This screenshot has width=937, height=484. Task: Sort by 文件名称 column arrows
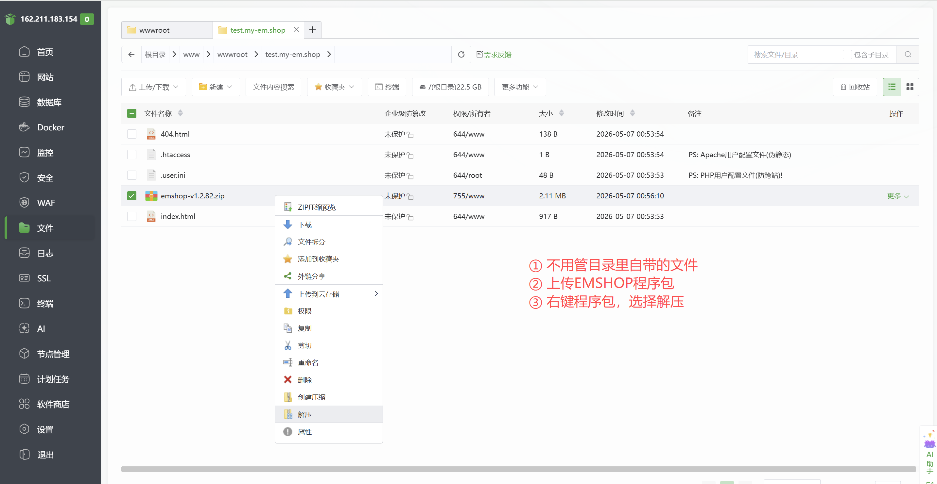(x=181, y=113)
